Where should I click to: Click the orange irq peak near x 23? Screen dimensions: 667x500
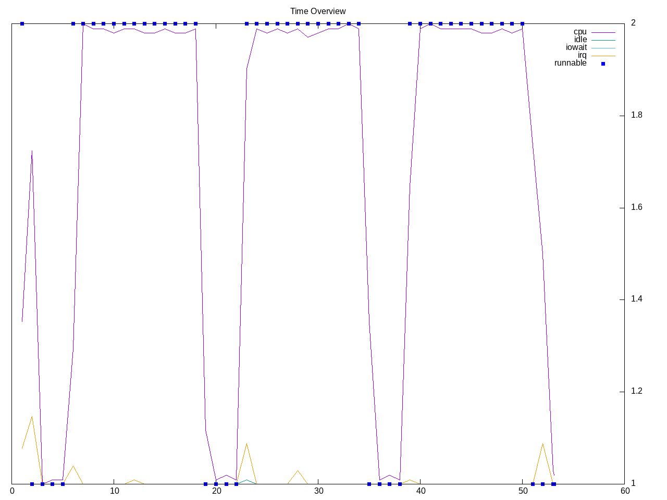(246, 444)
